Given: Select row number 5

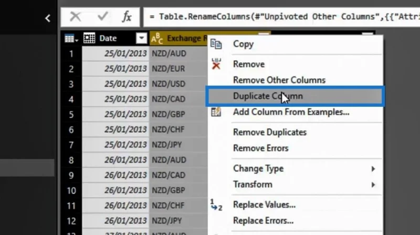Looking at the screenshot, I should pos(71,114).
